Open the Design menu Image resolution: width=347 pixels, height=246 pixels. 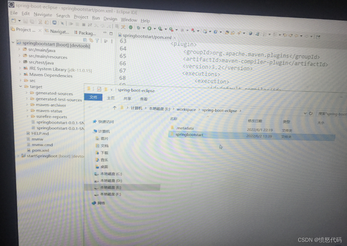(x=110, y=19)
